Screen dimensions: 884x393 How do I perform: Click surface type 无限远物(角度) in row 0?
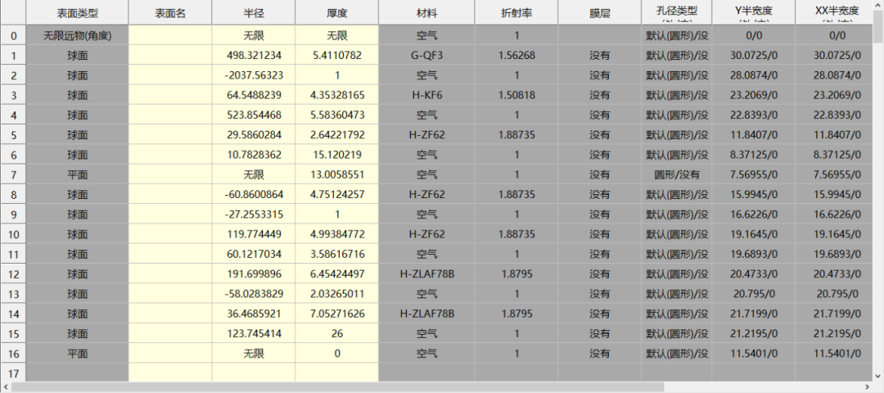(x=77, y=35)
